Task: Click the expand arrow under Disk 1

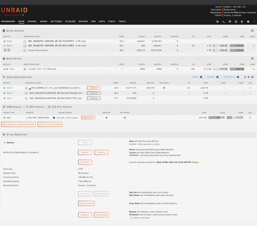Action: coord(9,50)
